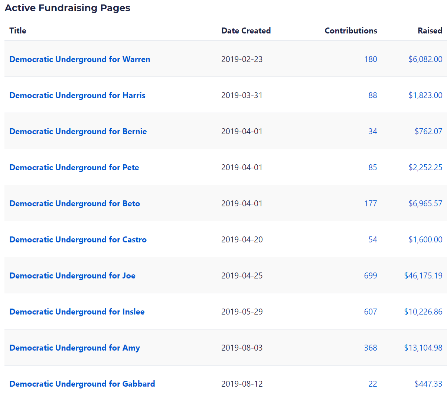
Task: Select Democratic Underground for Beto link
Action: tap(75, 204)
